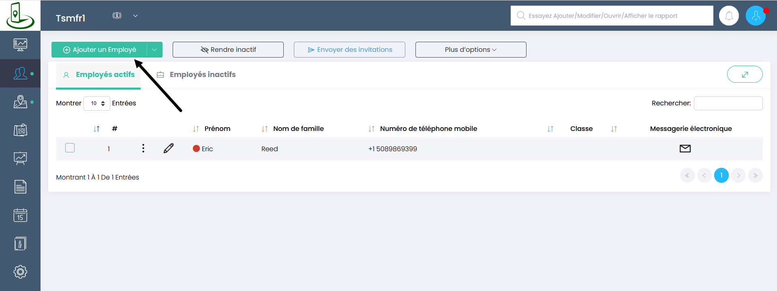
Task: Sort by the Classe column
Action: point(581,128)
